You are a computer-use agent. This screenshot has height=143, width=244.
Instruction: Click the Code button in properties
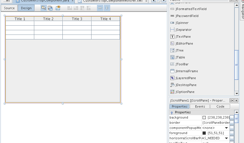[x=220, y=106]
